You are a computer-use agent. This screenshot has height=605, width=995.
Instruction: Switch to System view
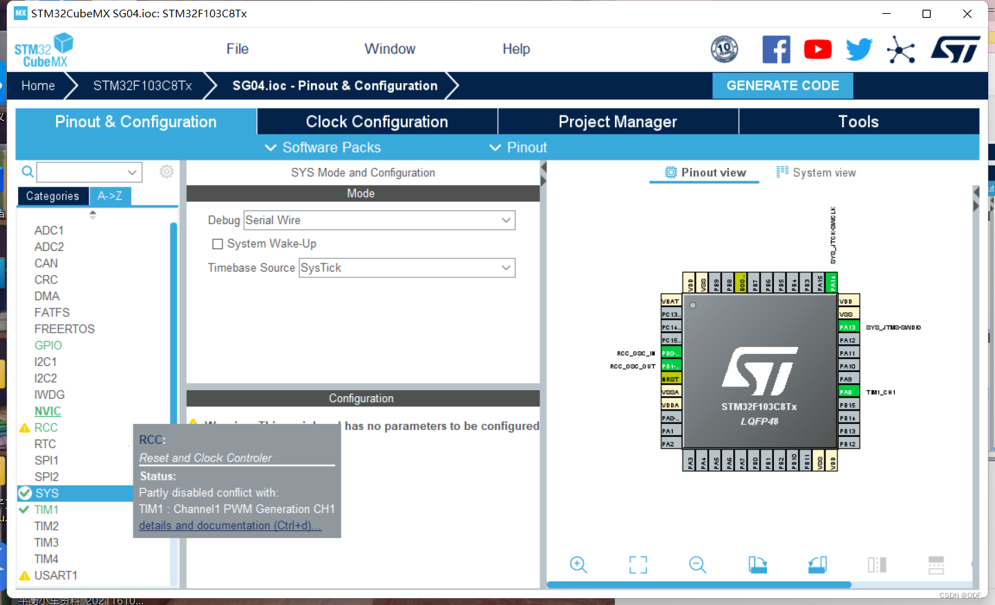point(816,173)
